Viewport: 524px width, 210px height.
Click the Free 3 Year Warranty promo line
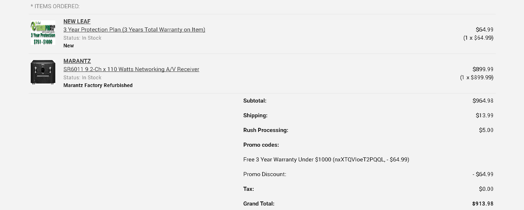click(326, 160)
